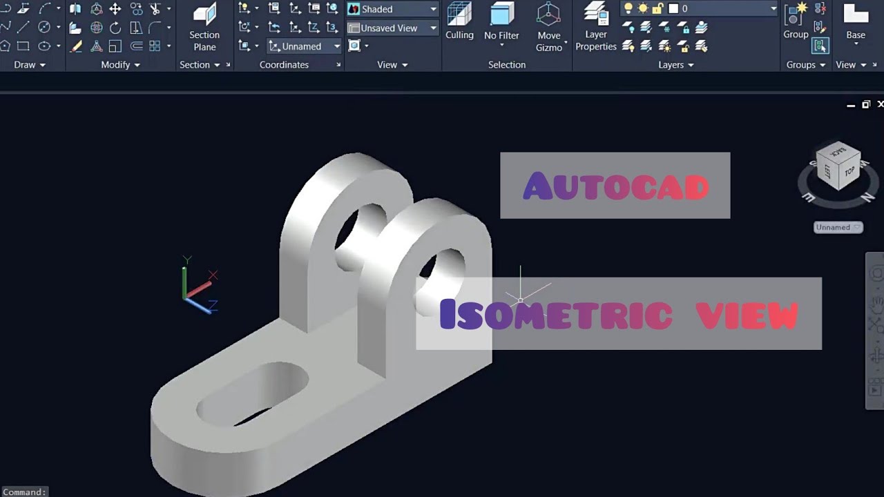Open Section panel dialog launcher arrow

point(228,65)
